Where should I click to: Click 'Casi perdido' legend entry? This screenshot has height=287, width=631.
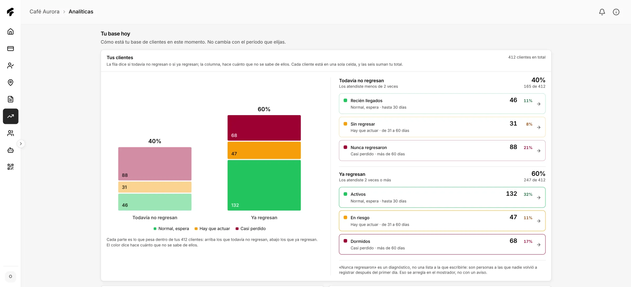tap(251, 229)
